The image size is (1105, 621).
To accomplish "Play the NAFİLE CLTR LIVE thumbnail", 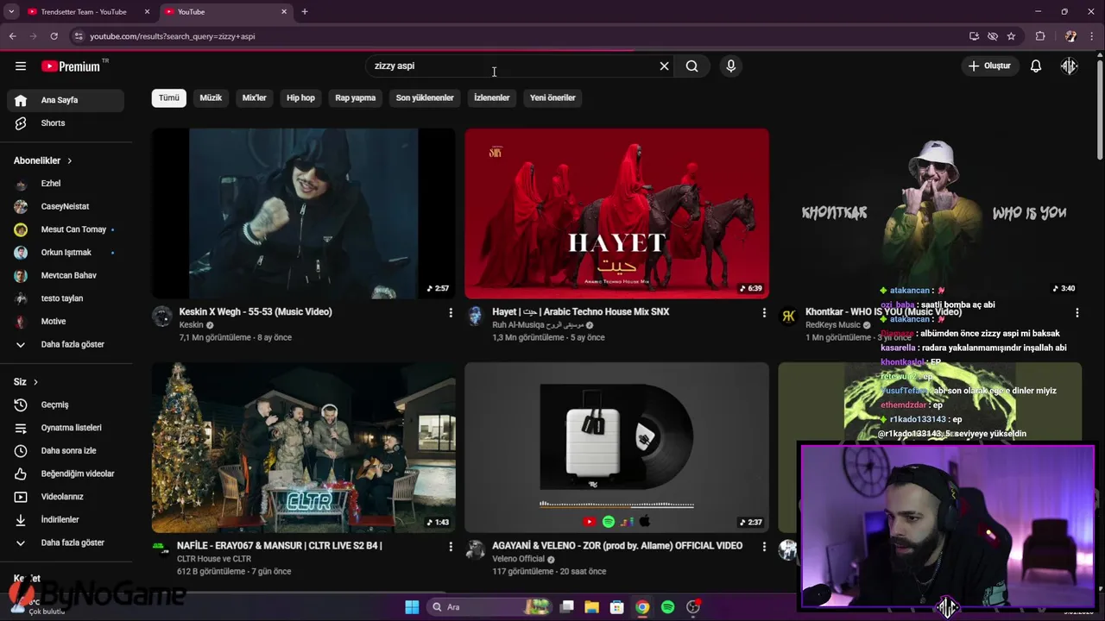I will pyautogui.click(x=303, y=447).
